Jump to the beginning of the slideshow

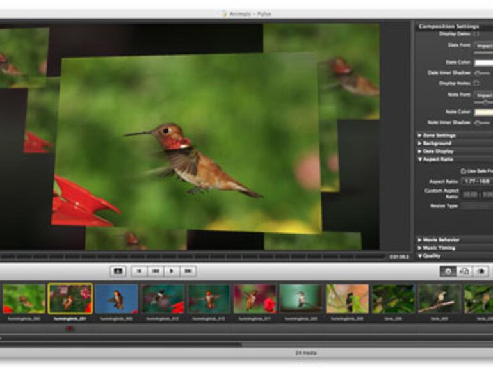pos(140,271)
